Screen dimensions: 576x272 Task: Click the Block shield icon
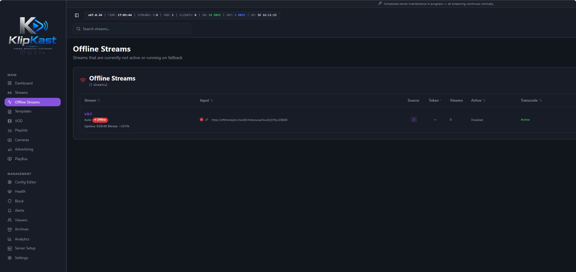click(10, 201)
